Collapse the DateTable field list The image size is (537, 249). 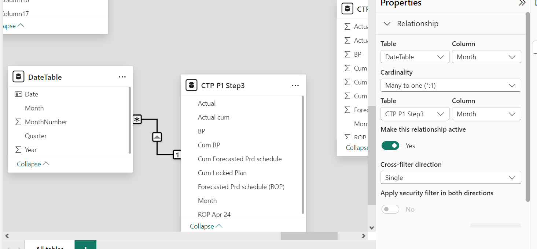(x=33, y=164)
